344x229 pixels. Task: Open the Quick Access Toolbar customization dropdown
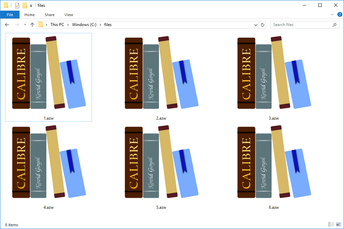coord(31,5)
